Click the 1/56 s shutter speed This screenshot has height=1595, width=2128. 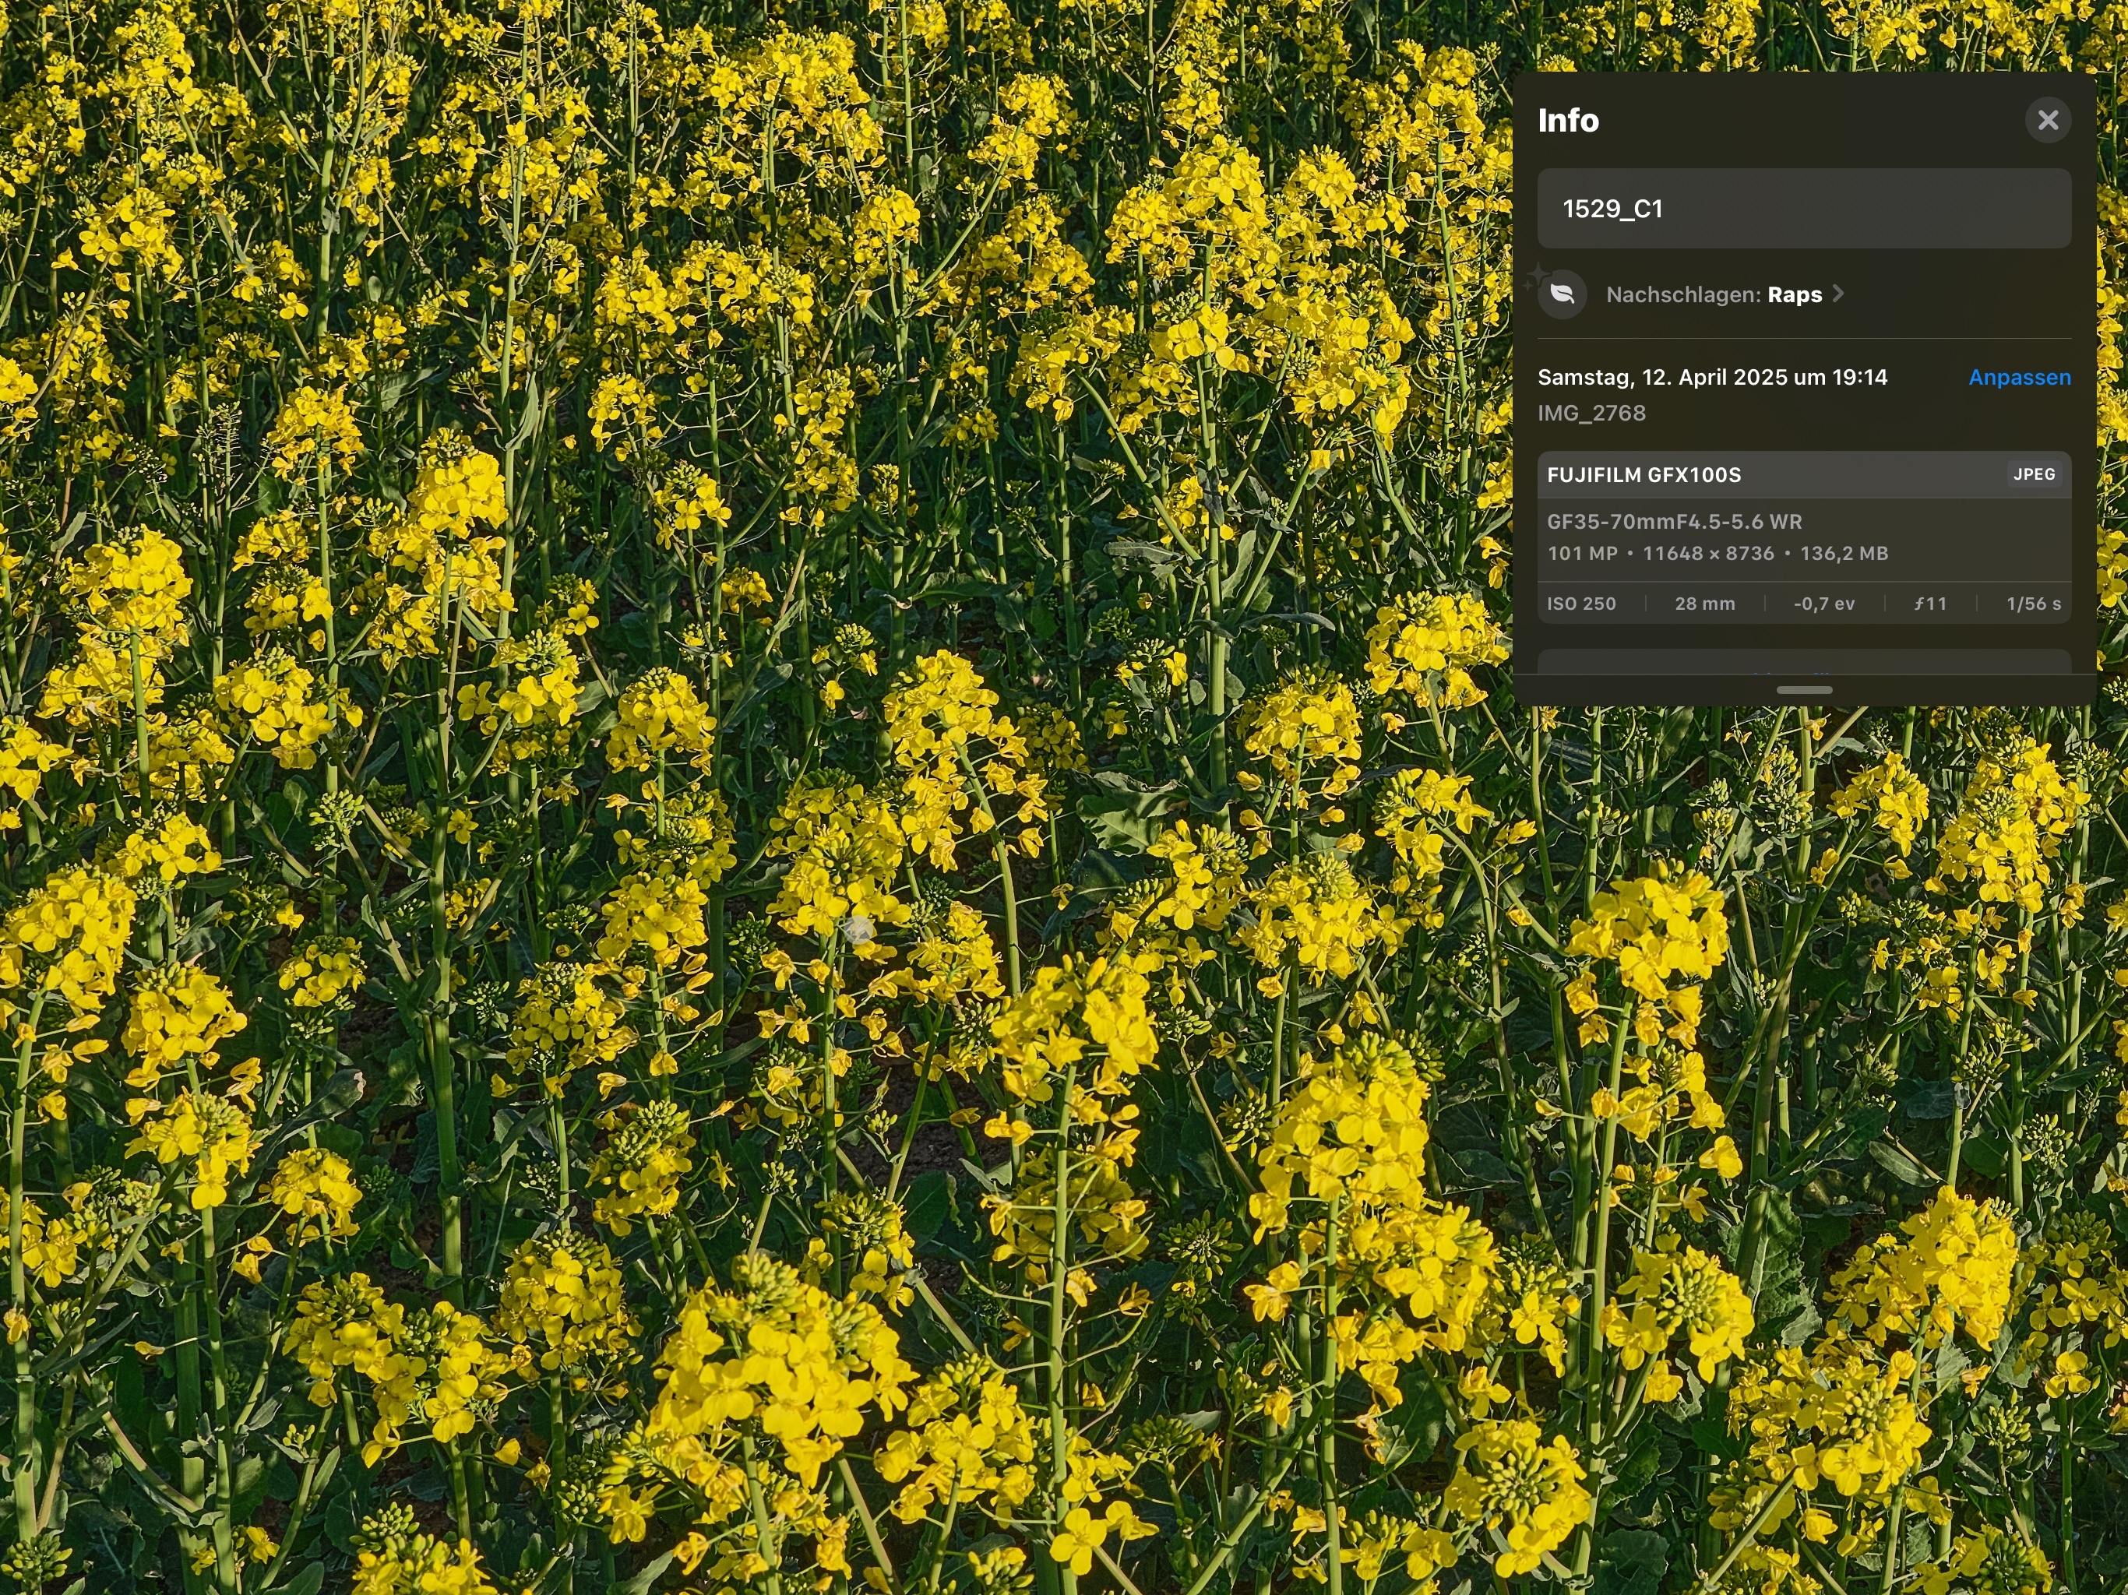coord(2033,604)
